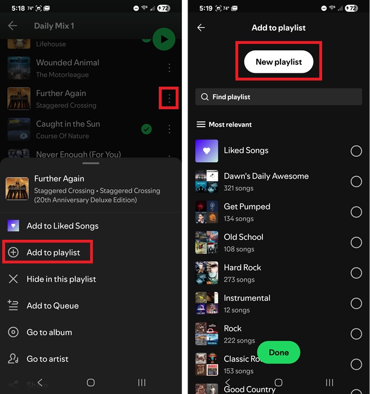Screen dimensions: 370x394
Task: Tap the disc icon beside Go to album
Action: 13,332
